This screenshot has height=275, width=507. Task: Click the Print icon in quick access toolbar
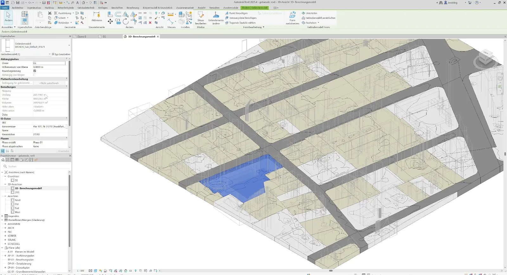(44, 3)
